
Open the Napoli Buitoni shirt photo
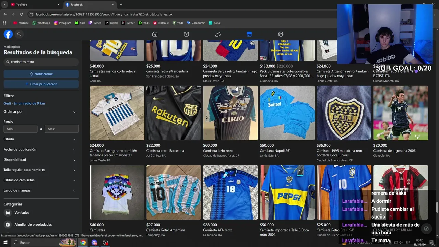[287, 113]
